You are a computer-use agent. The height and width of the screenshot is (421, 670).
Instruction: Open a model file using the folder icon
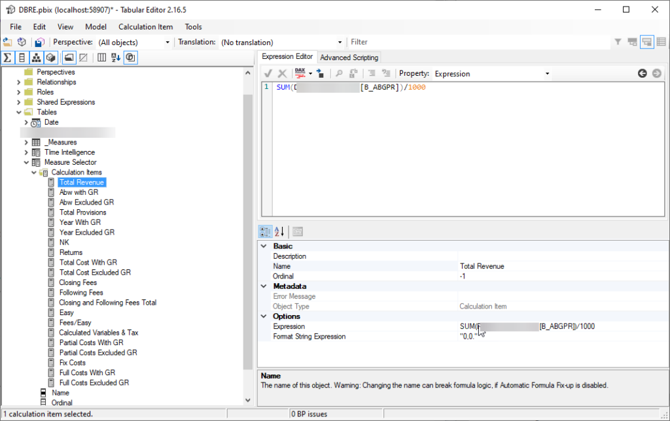(8, 42)
